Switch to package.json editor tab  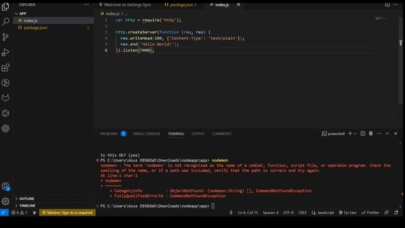coord(180,4)
